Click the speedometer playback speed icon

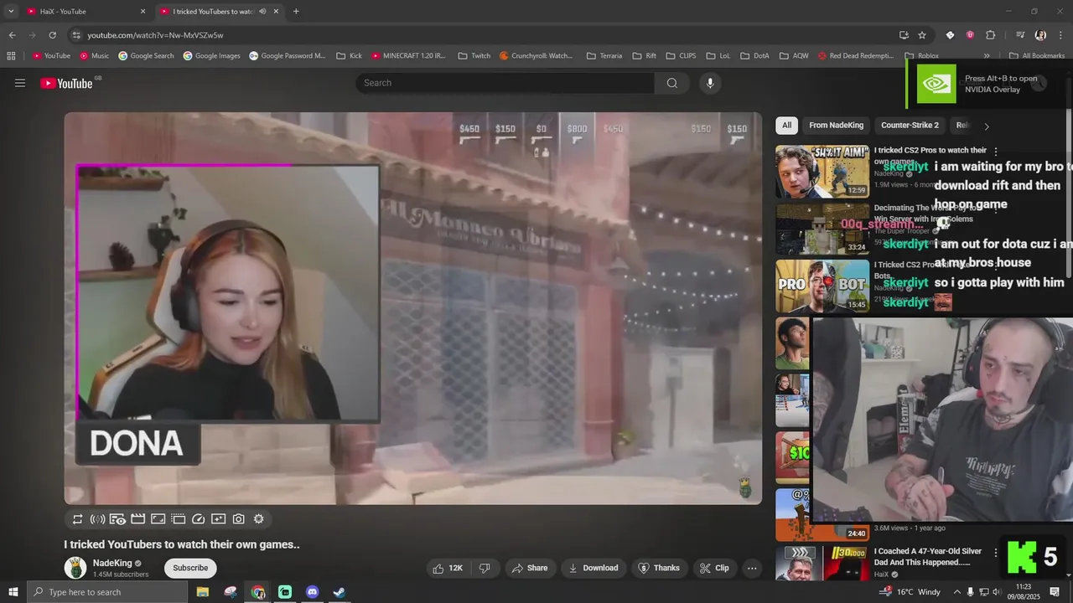[199, 519]
